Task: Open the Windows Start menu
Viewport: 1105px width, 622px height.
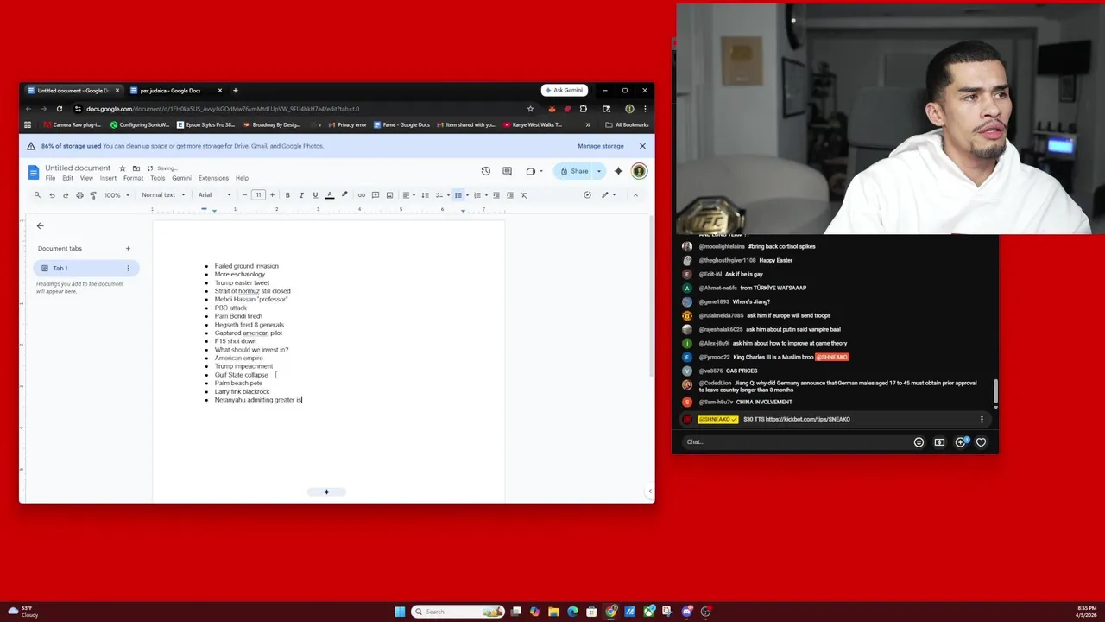Action: click(400, 612)
